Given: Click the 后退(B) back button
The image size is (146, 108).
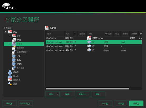Looking at the screenshot, I should coord(121,104).
